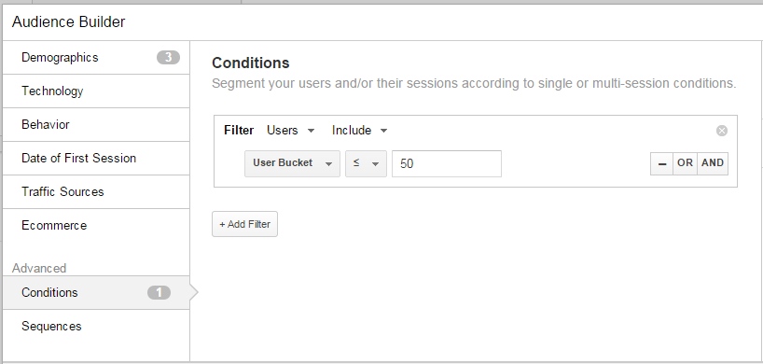Open Traffic Sources section

tap(96, 191)
